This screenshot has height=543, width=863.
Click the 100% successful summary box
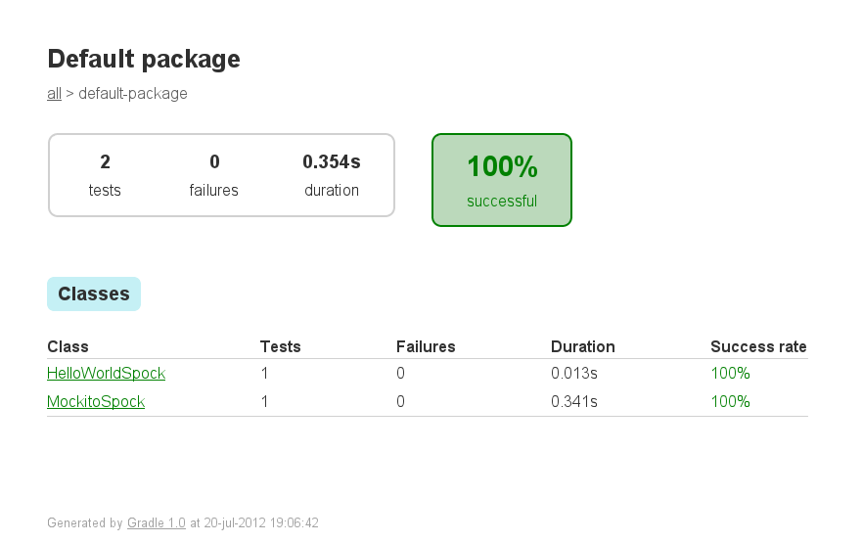click(x=502, y=180)
